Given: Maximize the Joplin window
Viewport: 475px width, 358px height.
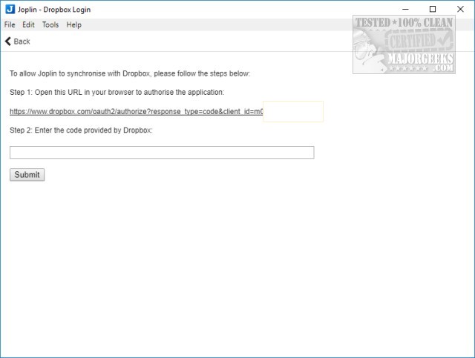Looking at the screenshot, I should click(433, 10).
